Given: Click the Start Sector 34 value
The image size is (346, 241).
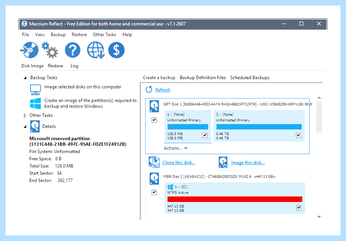Looking at the screenshot, I should point(59,173).
